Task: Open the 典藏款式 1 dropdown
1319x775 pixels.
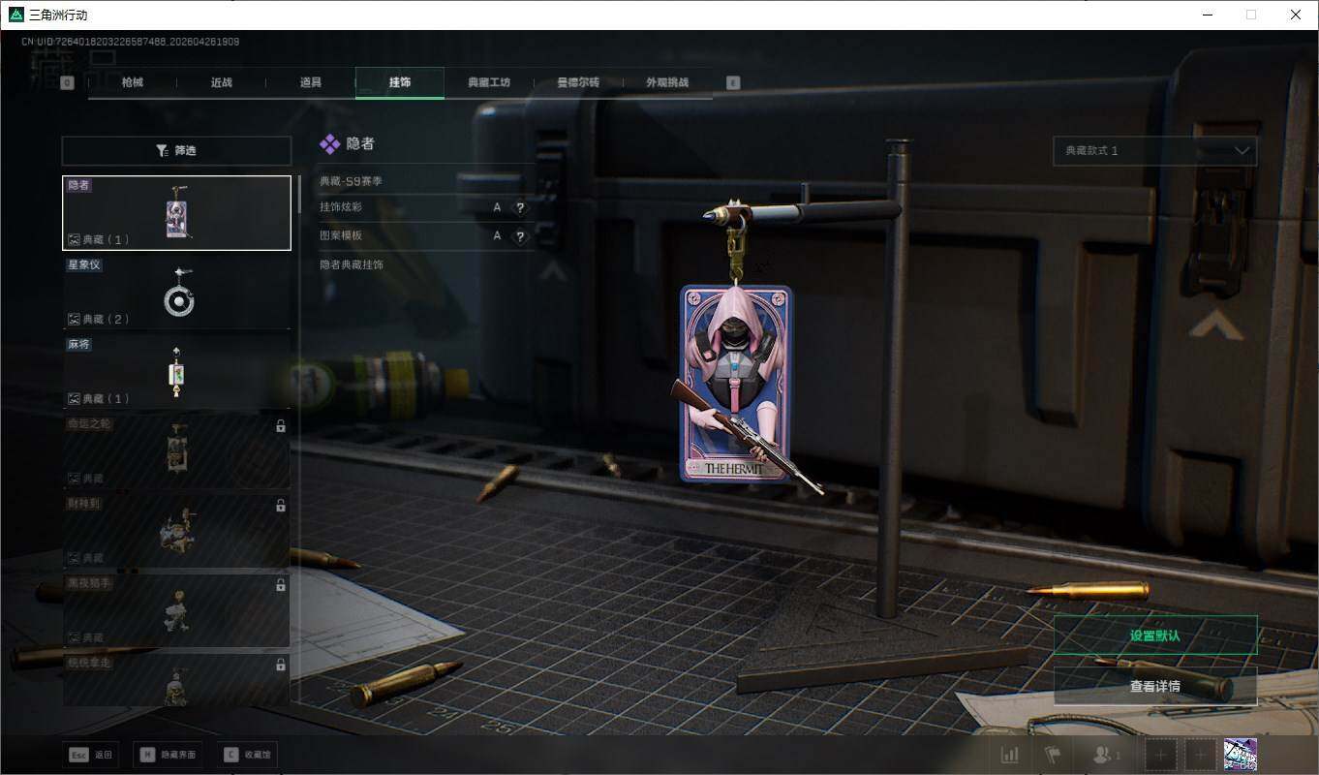Action: (1154, 151)
